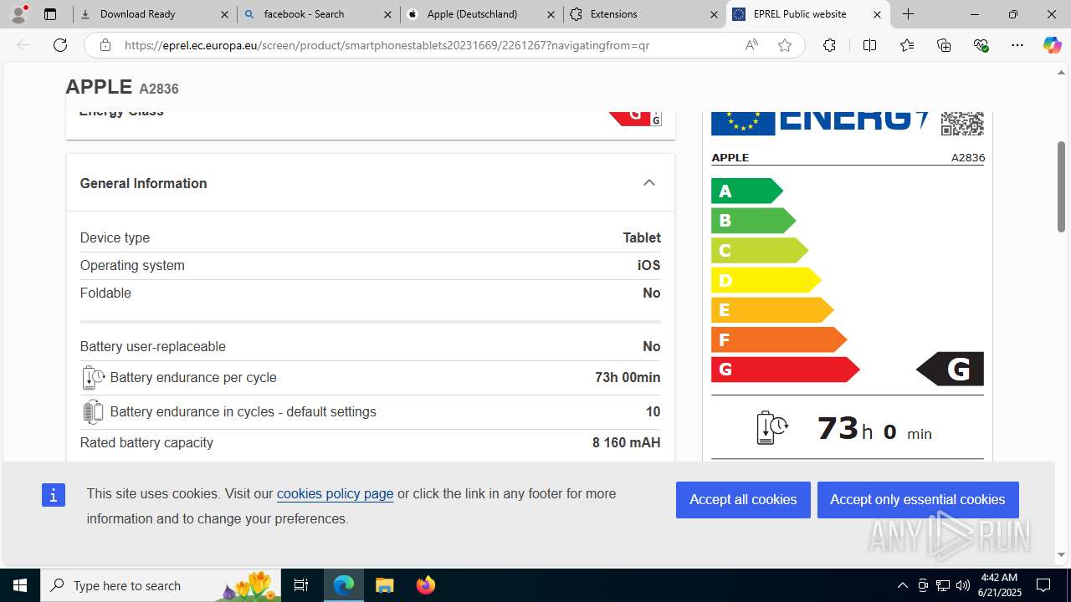The width and height of the screenshot is (1071, 602).
Task: Click the battery clock icon on label
Action: coord(772,428)
